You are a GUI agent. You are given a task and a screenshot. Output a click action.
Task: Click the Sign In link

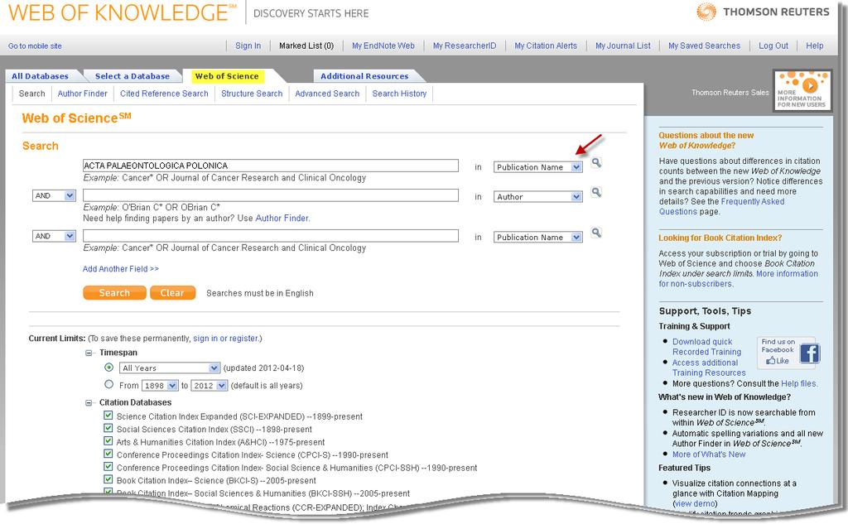click(x=248, y=46)
